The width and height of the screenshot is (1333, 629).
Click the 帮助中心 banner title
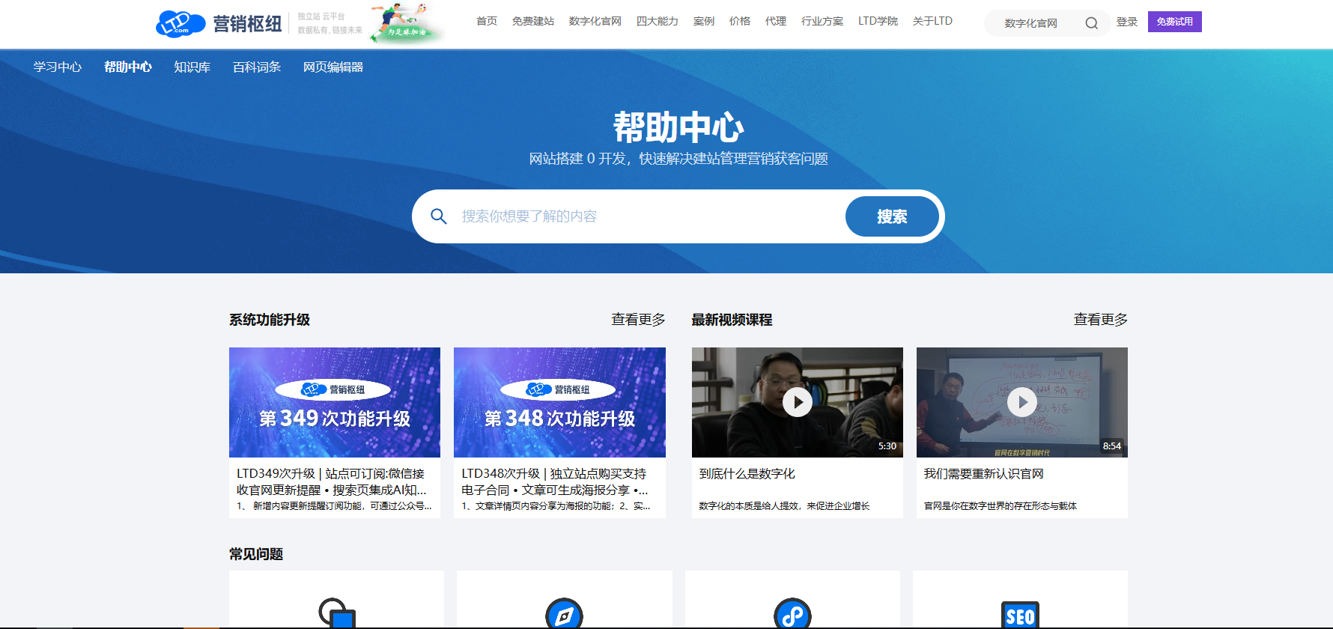[x=678, y=127]
